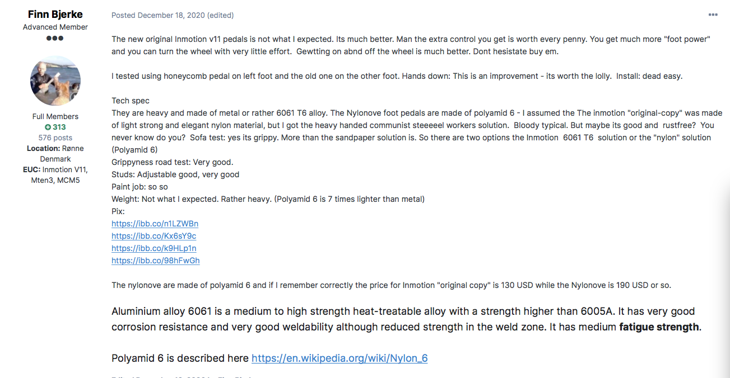Open the ibb.co/n1LZWBn picture link
Image resolution: width=730 pixels, height=378 pixels.
[155, 224]
